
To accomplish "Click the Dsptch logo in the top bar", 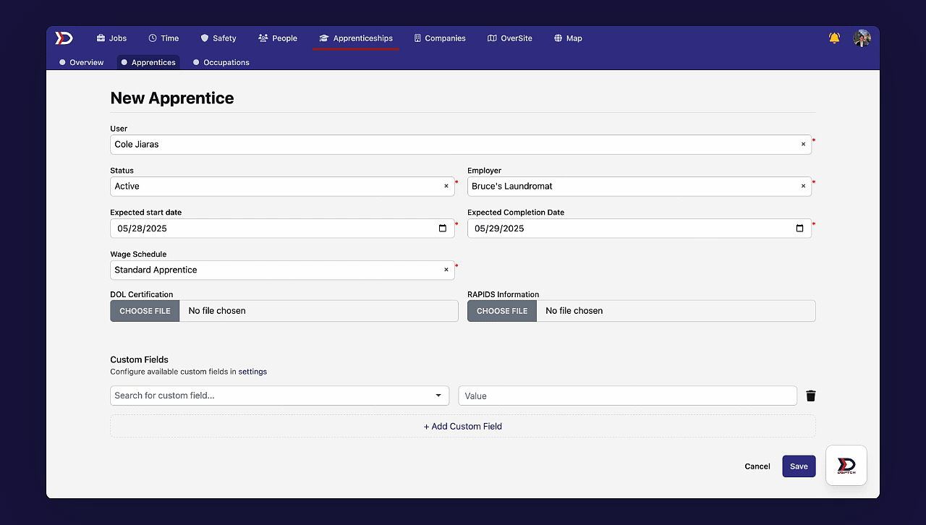I will tap(64, 38).
